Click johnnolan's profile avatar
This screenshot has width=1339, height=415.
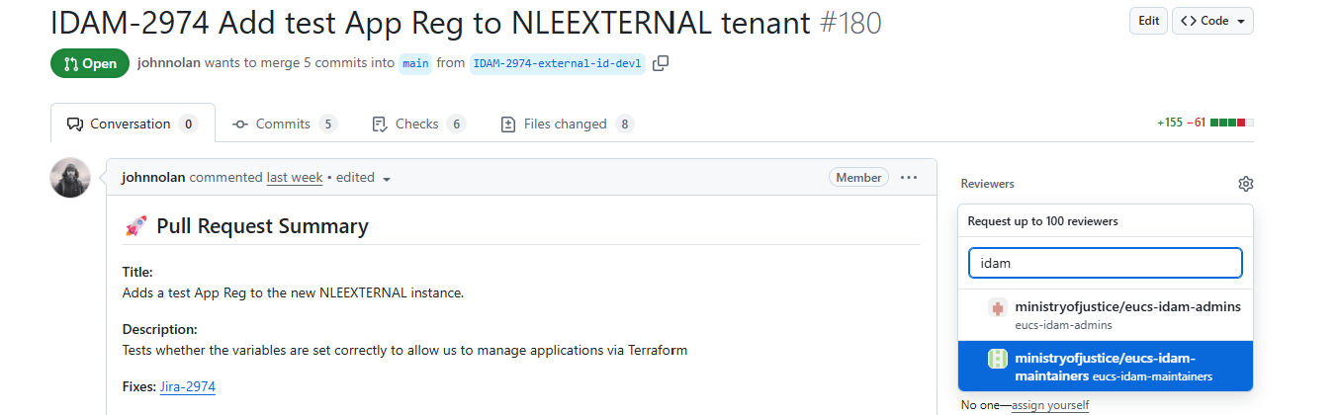70,178
